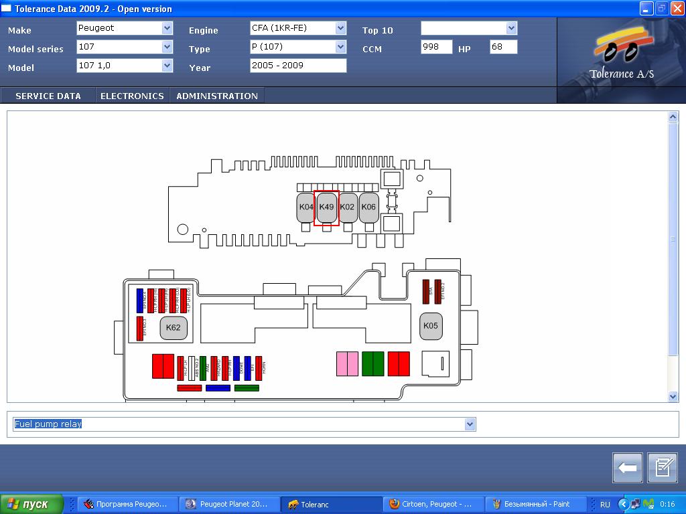
Task: Click the red horizontal fuse bar
Action: coord(190,388)
